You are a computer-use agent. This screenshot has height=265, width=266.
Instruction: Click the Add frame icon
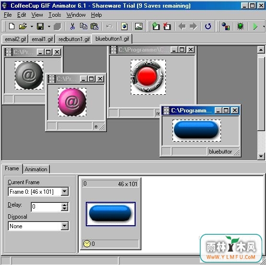click(156, 26)
